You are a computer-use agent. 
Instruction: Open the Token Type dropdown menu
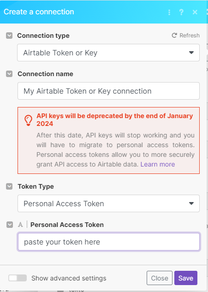coord(108,203)
